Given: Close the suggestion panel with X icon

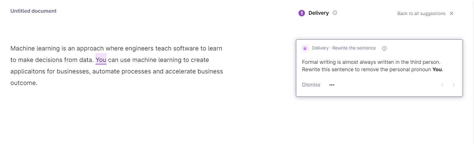Looking at the screenshot, I should pyautogui.click(x=452, y=13).
